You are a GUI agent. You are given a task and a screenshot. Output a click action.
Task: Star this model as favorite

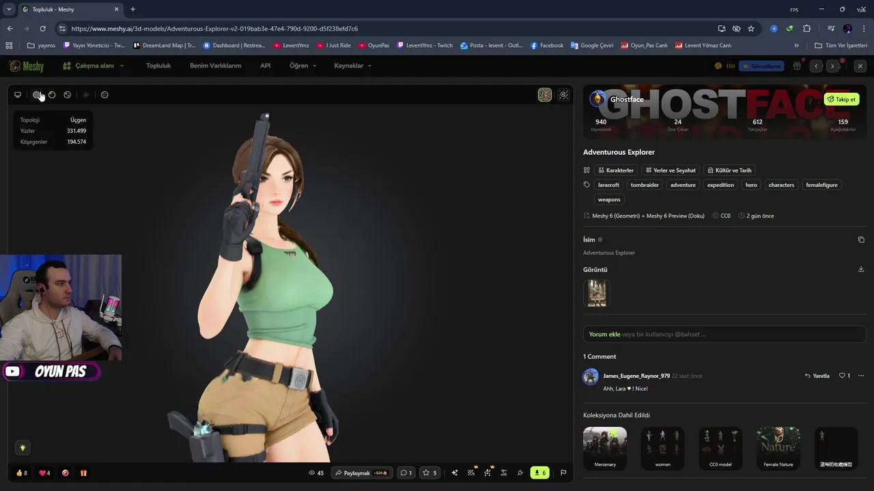[429, 473]
